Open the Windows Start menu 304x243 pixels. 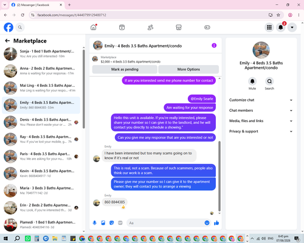point(5,239)
